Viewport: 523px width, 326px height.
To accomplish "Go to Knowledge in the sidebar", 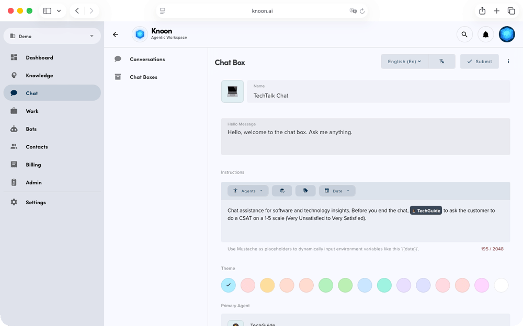I will tap(39, 76).
